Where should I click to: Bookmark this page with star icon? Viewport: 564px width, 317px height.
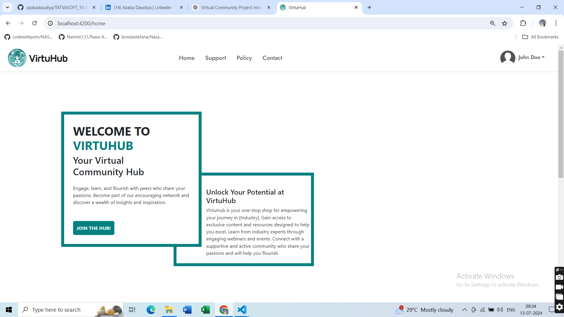point(505,23)
